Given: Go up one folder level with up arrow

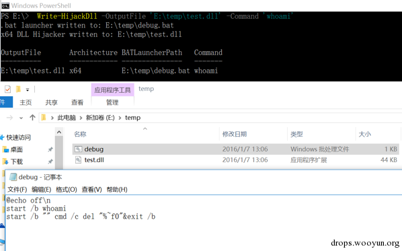Looking at the screenshot, I should click(x=32, y=118).
